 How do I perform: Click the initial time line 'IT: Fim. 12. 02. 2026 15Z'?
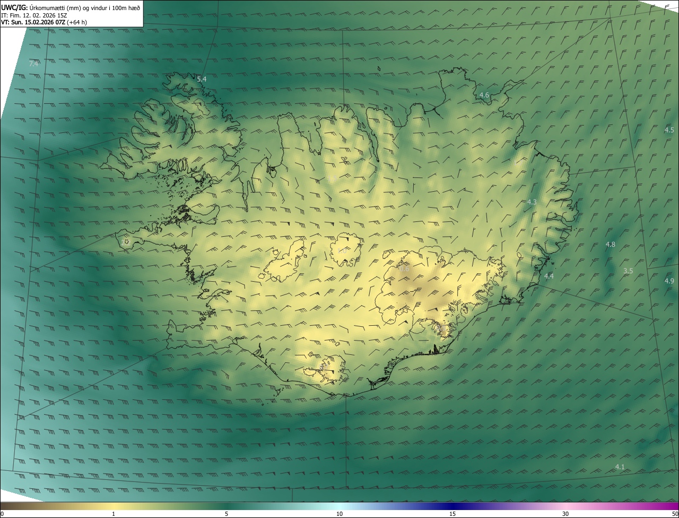tap(34, 15)
